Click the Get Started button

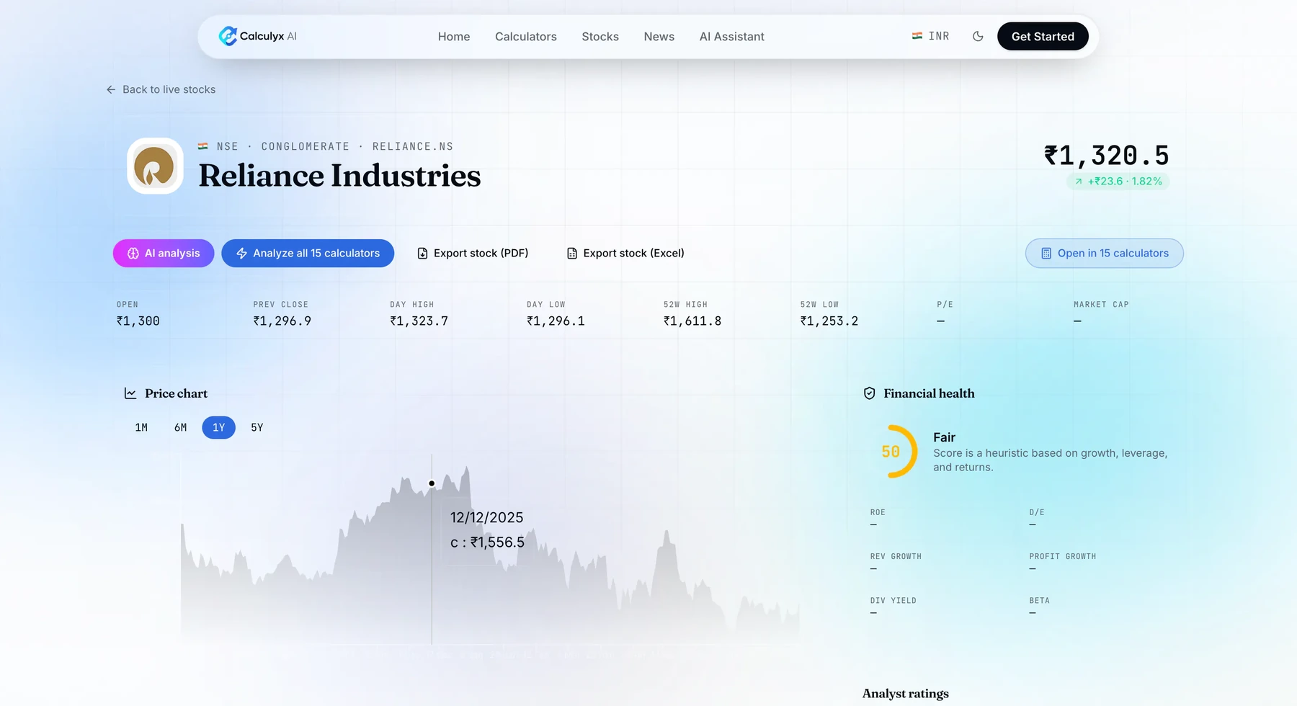1043,37
